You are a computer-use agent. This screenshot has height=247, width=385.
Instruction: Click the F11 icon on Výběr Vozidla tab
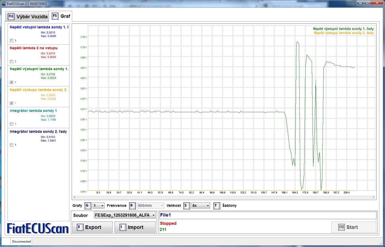(11, 17)
